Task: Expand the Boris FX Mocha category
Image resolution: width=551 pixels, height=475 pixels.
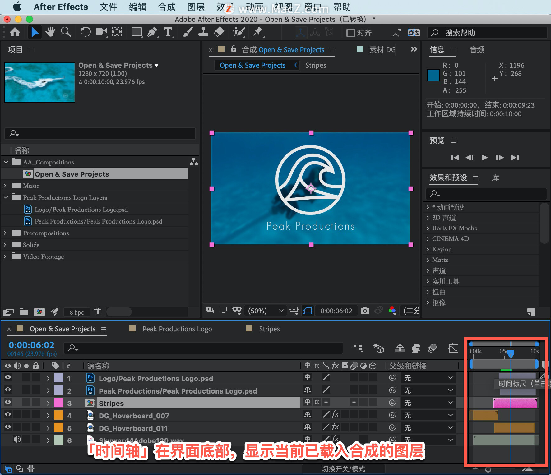Action: [x=428, y=228]
